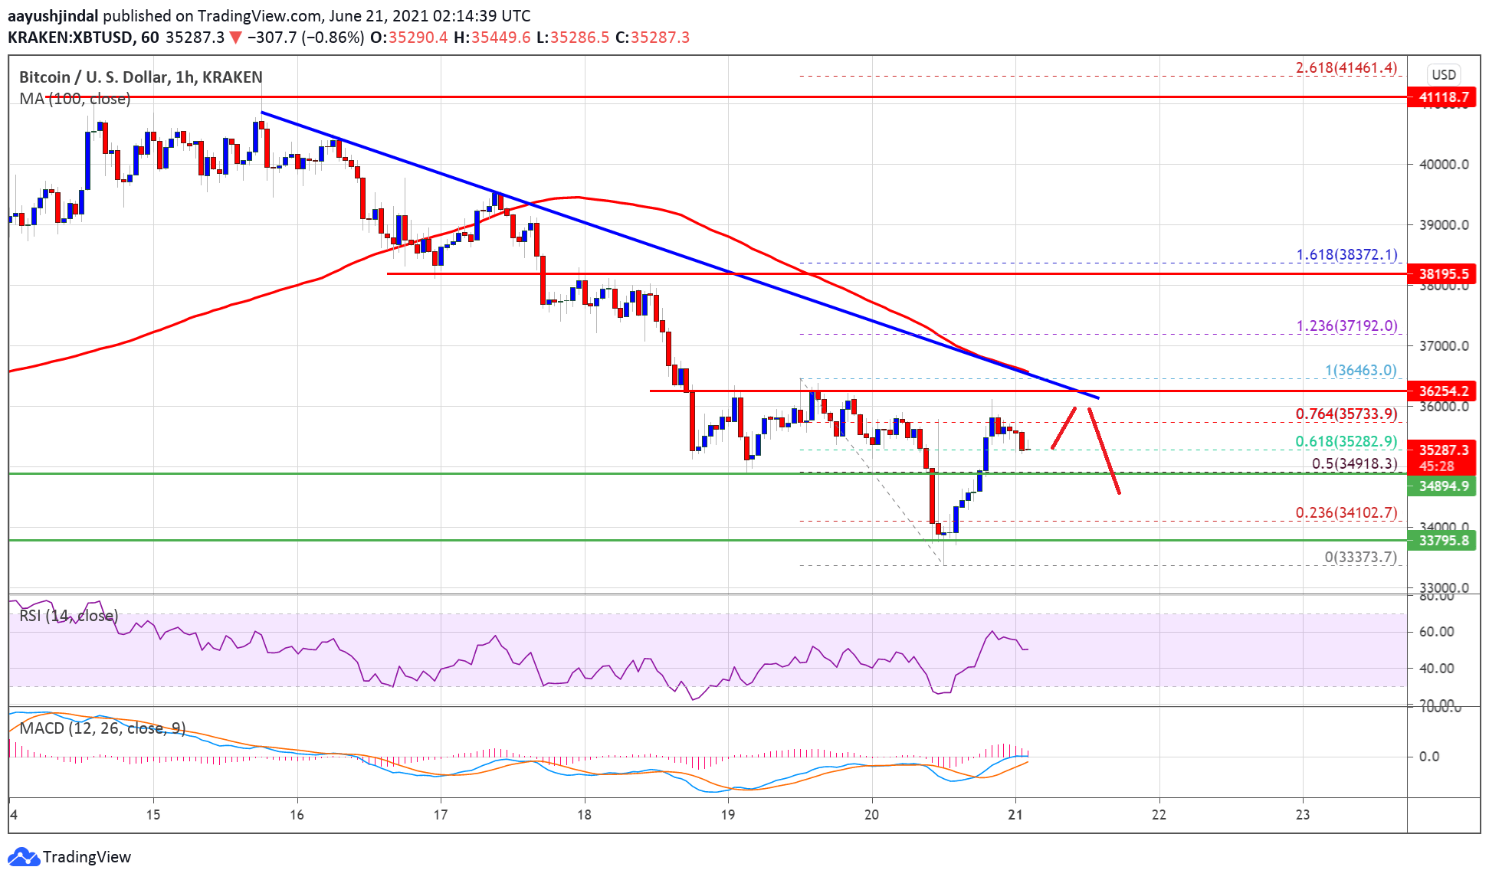Click date 22 on time axis

pyautogui.click(x=1159, y=814)
